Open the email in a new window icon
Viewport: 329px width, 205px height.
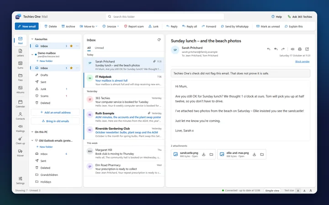[307, 49]
